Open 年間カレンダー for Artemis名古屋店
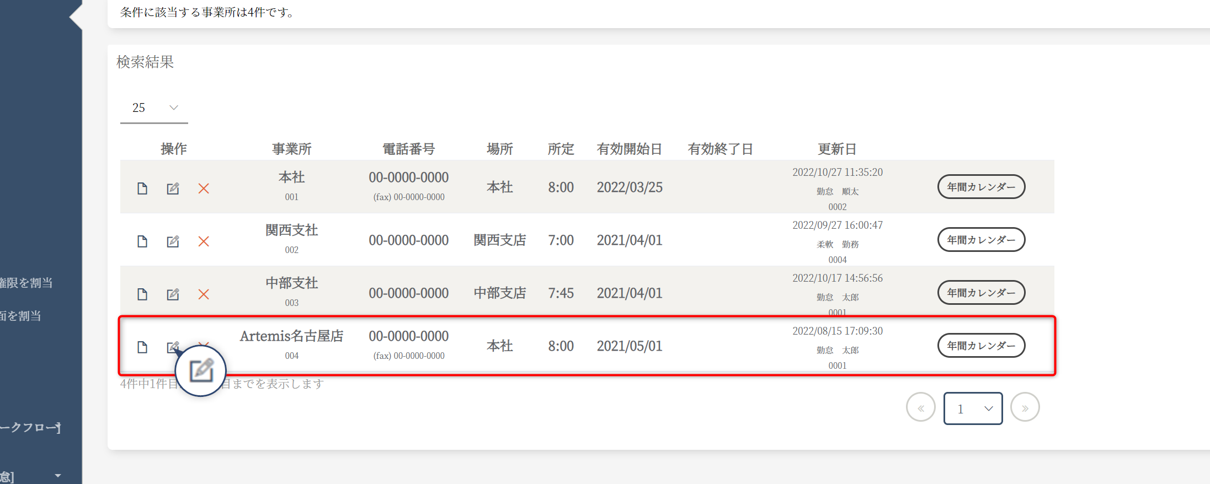 (981, 346)
